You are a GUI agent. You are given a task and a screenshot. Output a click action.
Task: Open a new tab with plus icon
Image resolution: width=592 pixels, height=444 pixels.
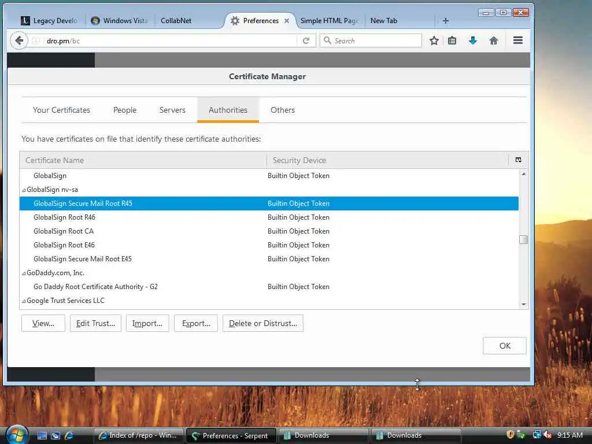coord(446,21)
